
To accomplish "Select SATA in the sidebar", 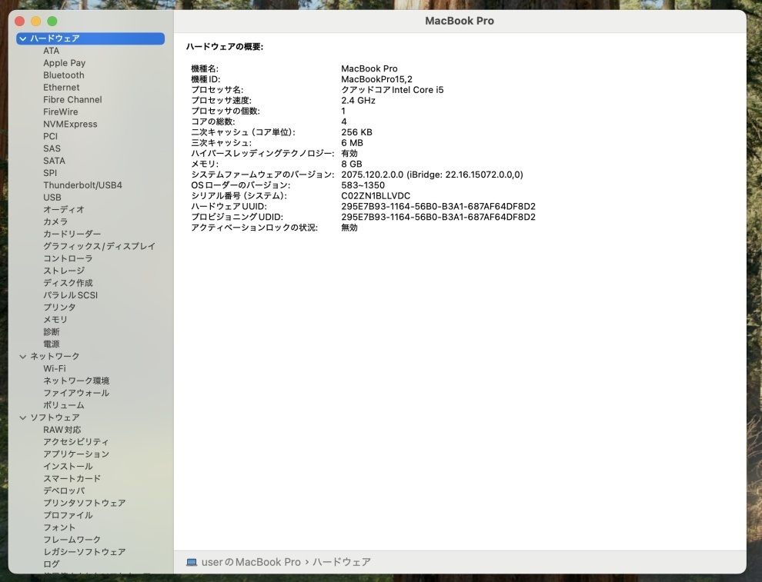I will [x=54, y=161].
